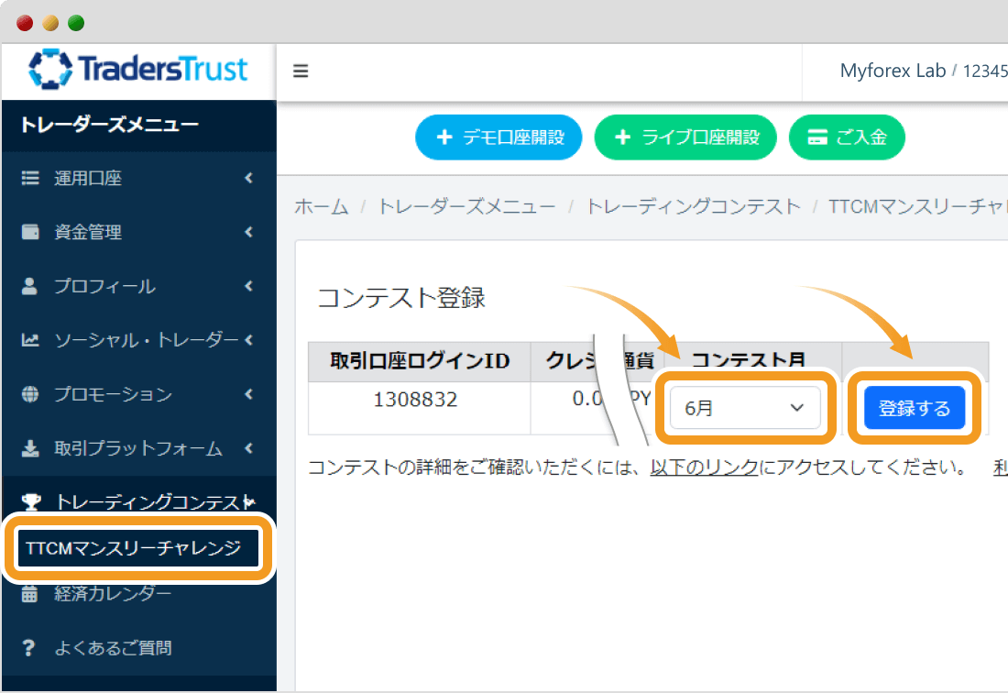The width and height of the screenshot is (1008, 693).
Task: Click the 運用口座 list icon
Action: coord(30,179)
